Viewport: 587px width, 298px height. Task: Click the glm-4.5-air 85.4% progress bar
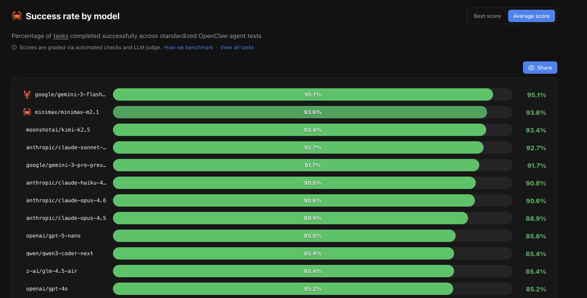[313, 271]
